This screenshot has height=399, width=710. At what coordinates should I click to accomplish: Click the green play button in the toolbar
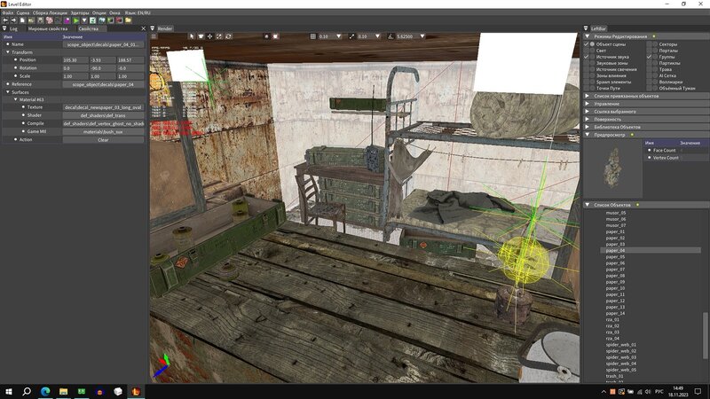(x=77, y=20)
